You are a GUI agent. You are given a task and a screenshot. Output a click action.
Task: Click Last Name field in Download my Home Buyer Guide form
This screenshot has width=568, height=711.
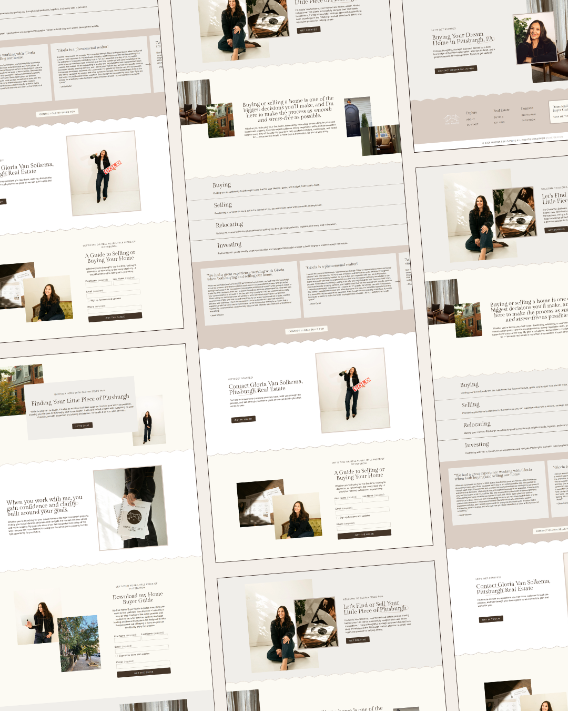pyautogui.click(x=155, y=637)
